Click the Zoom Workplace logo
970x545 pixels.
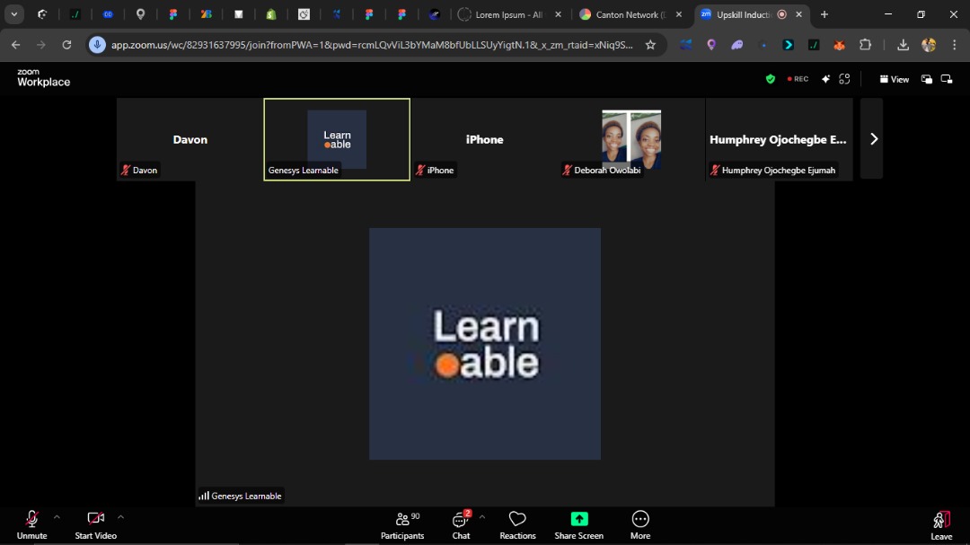[x=43, y=78]
